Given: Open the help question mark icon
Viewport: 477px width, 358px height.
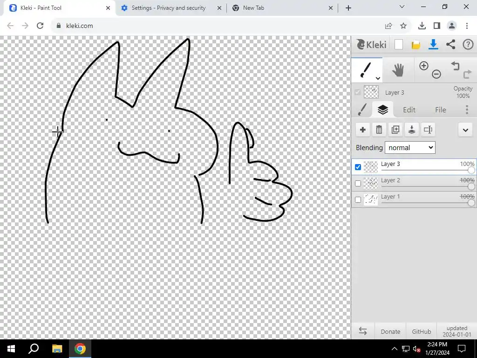Looking at the screenshot, I should pos(468,44).
